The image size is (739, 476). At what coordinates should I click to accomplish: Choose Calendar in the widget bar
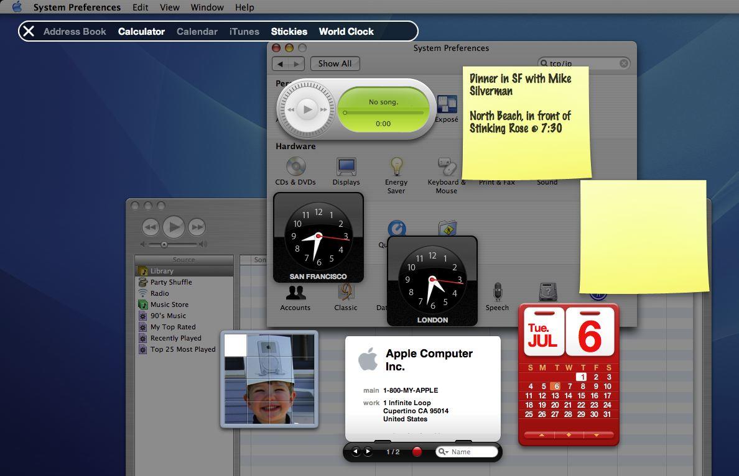coord(197,32)
